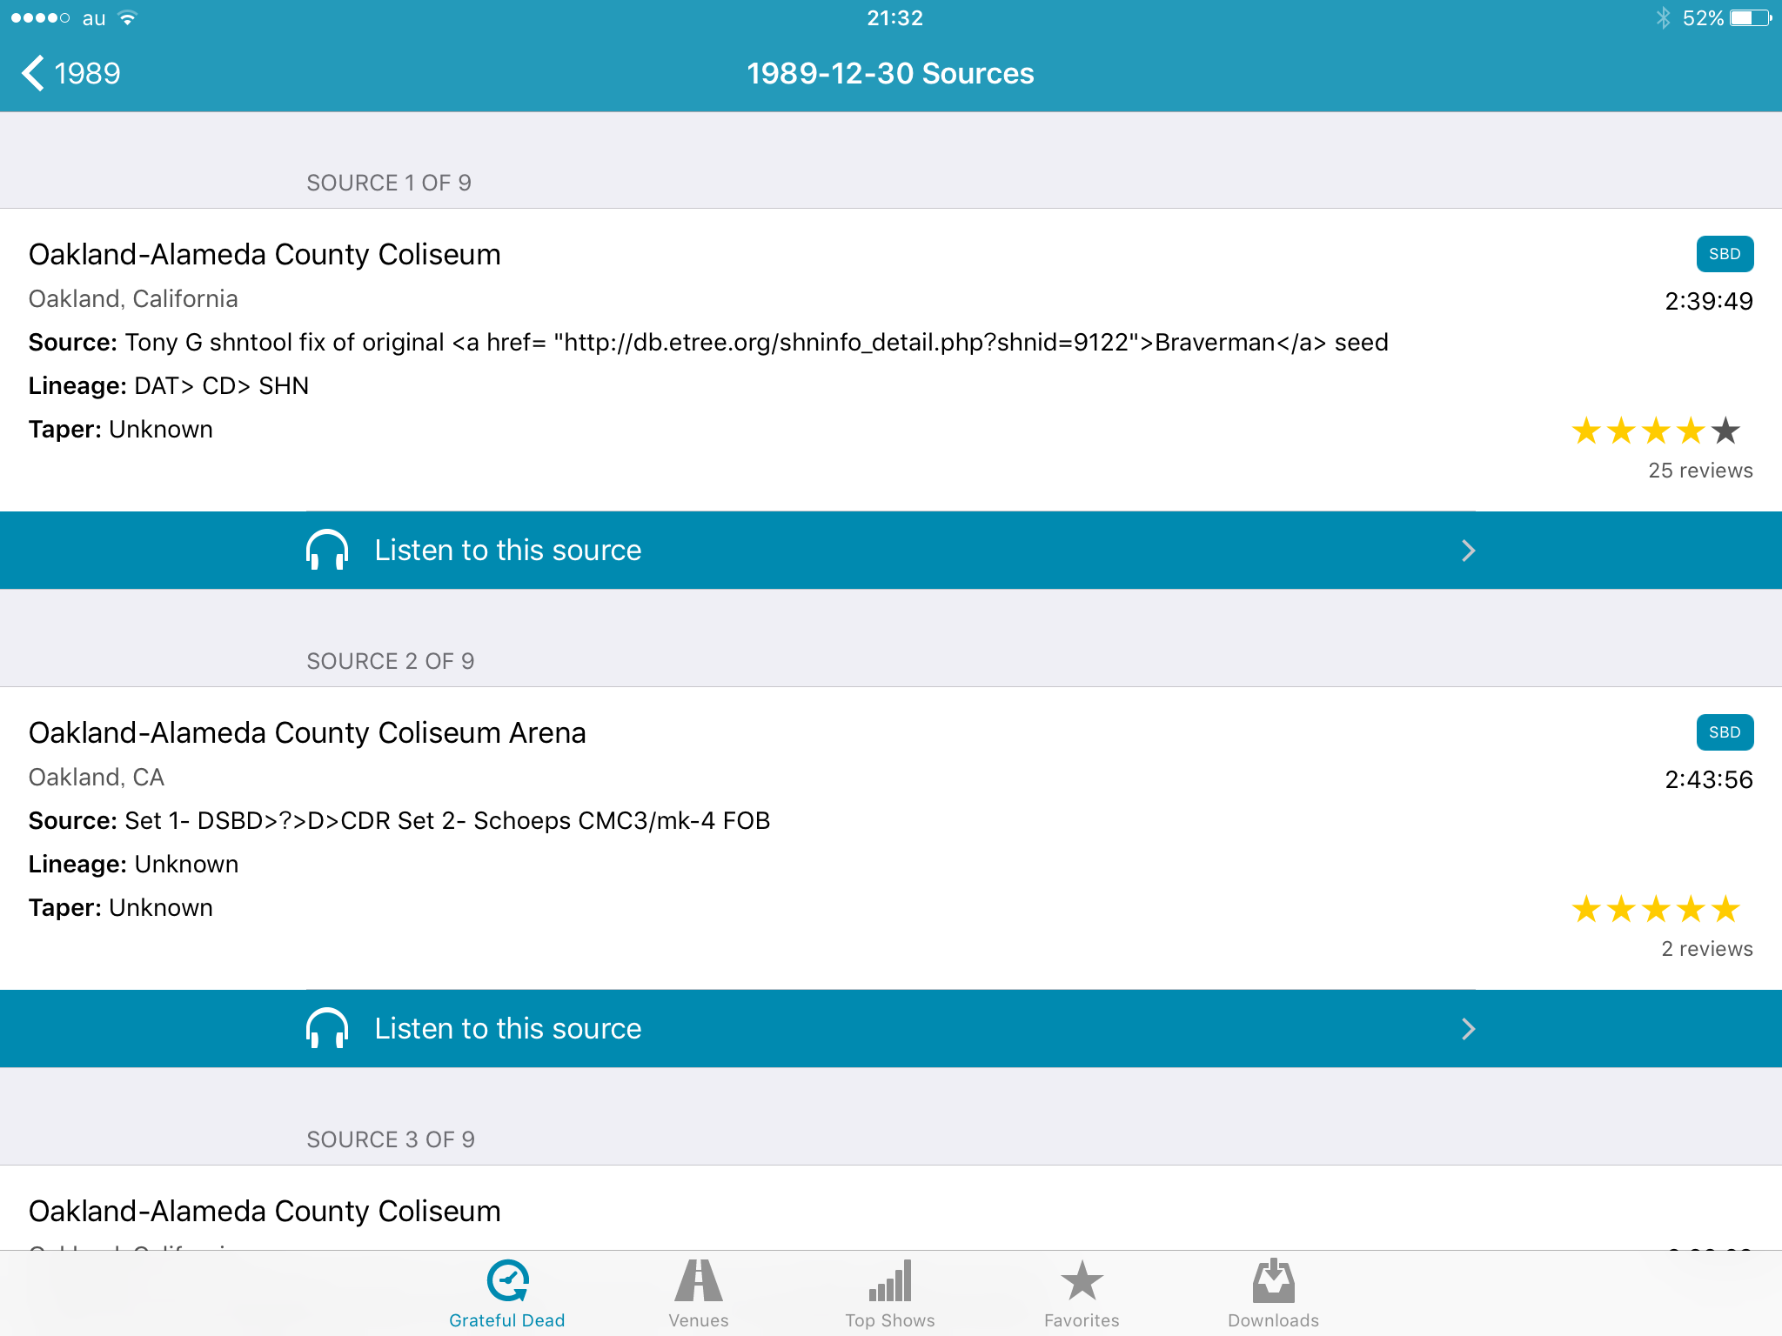
Task: Tap 1989-12-30 Sources title
Action: point(890,74)
